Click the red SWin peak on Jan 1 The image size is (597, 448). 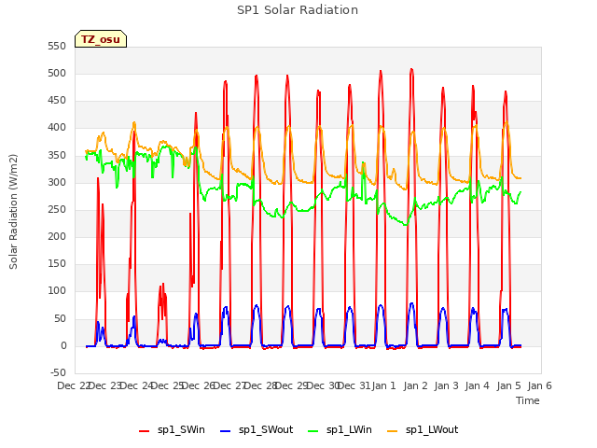pos(381,71)
